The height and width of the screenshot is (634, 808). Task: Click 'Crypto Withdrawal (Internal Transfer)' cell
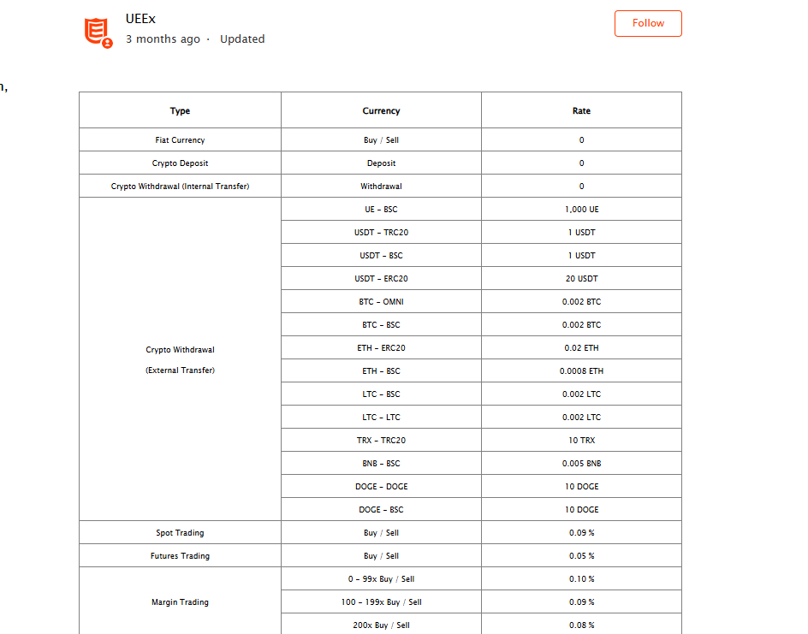click(180, 187)
